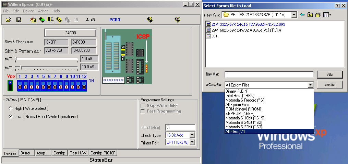
Task: Click the blank check chip icon with yellow mark
Action: click(59, 20)
